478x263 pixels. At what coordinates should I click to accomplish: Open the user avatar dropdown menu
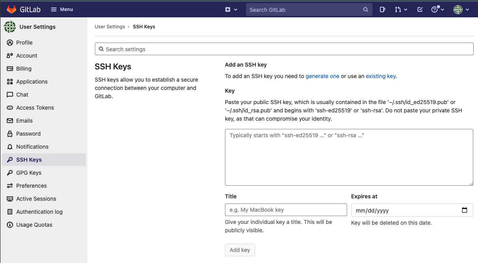[x=461, y=9]
